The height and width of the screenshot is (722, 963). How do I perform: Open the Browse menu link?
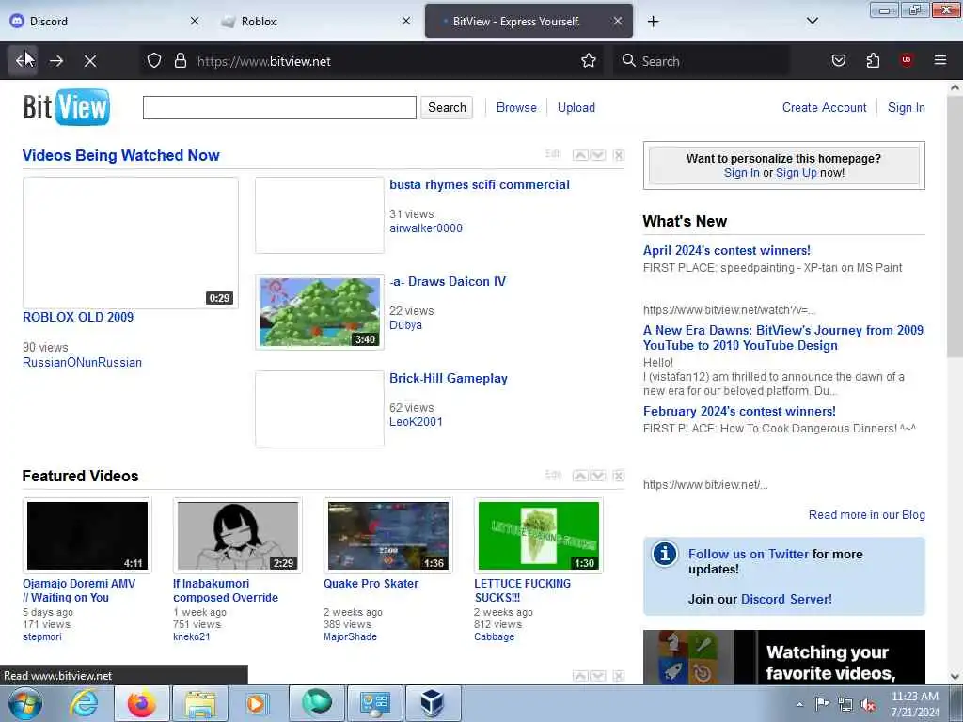click(x=516, y=107)
